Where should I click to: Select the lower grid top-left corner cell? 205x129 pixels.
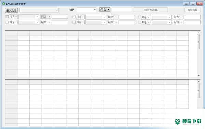[11, 82]
